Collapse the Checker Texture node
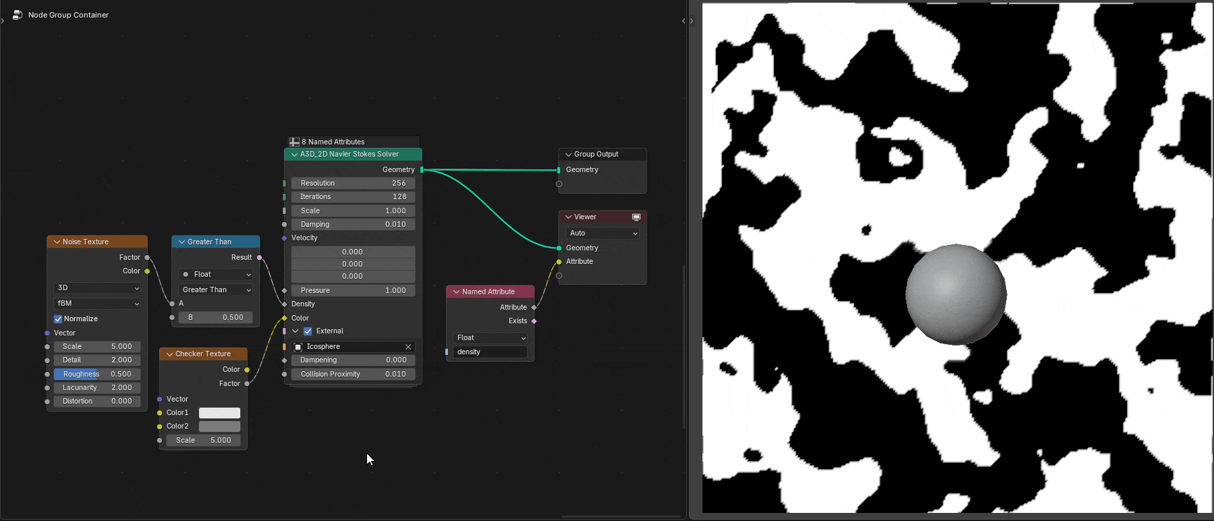 coord(169,354)
